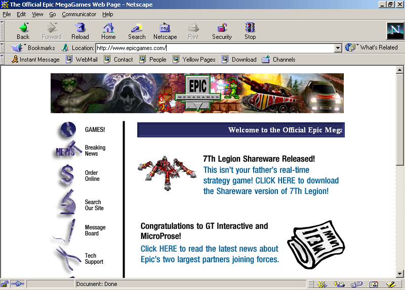The height and width of the screenshot is (290, 405).
Task: Click the Download personal toolbar button
Action: pyautogui.click(x=239, y=60)
